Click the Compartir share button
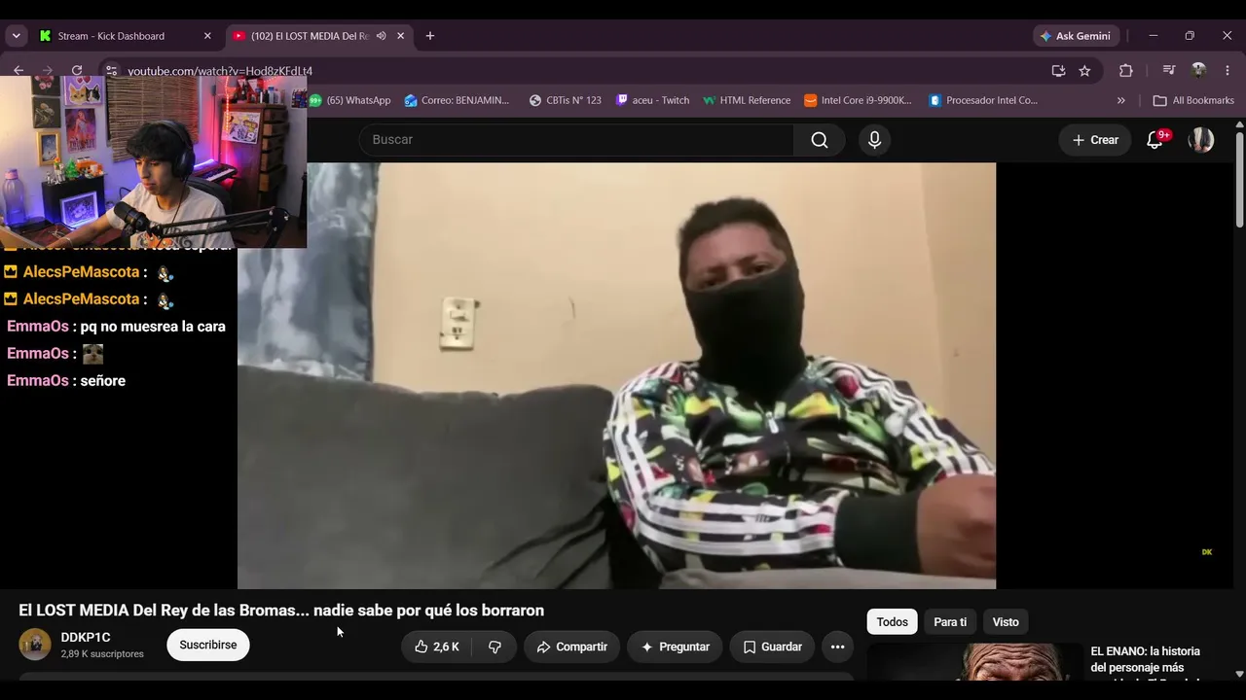Screen dimensions: 1246x700 572,647
